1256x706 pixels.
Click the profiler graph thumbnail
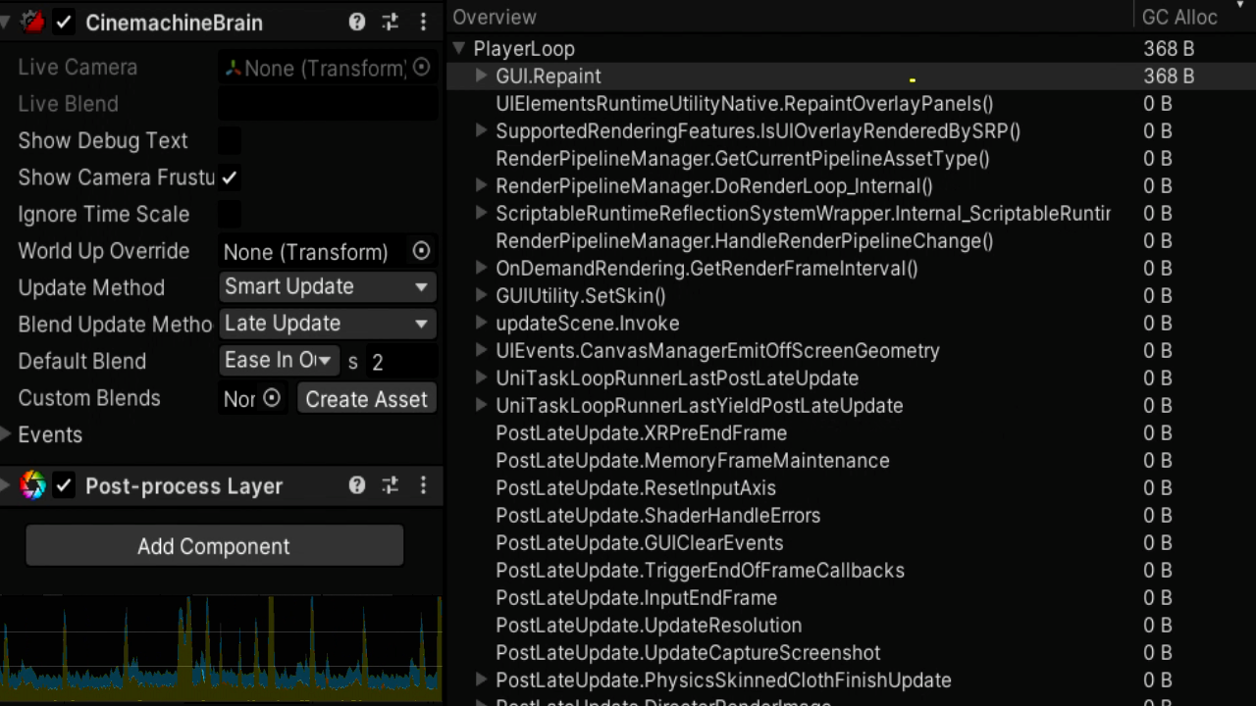pos(221,647)
